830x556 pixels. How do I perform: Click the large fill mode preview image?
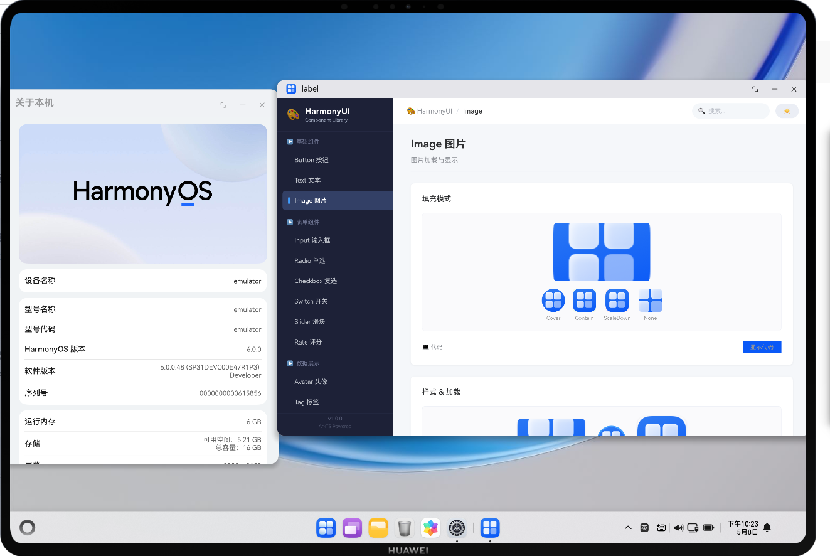(x=602, y=252)
